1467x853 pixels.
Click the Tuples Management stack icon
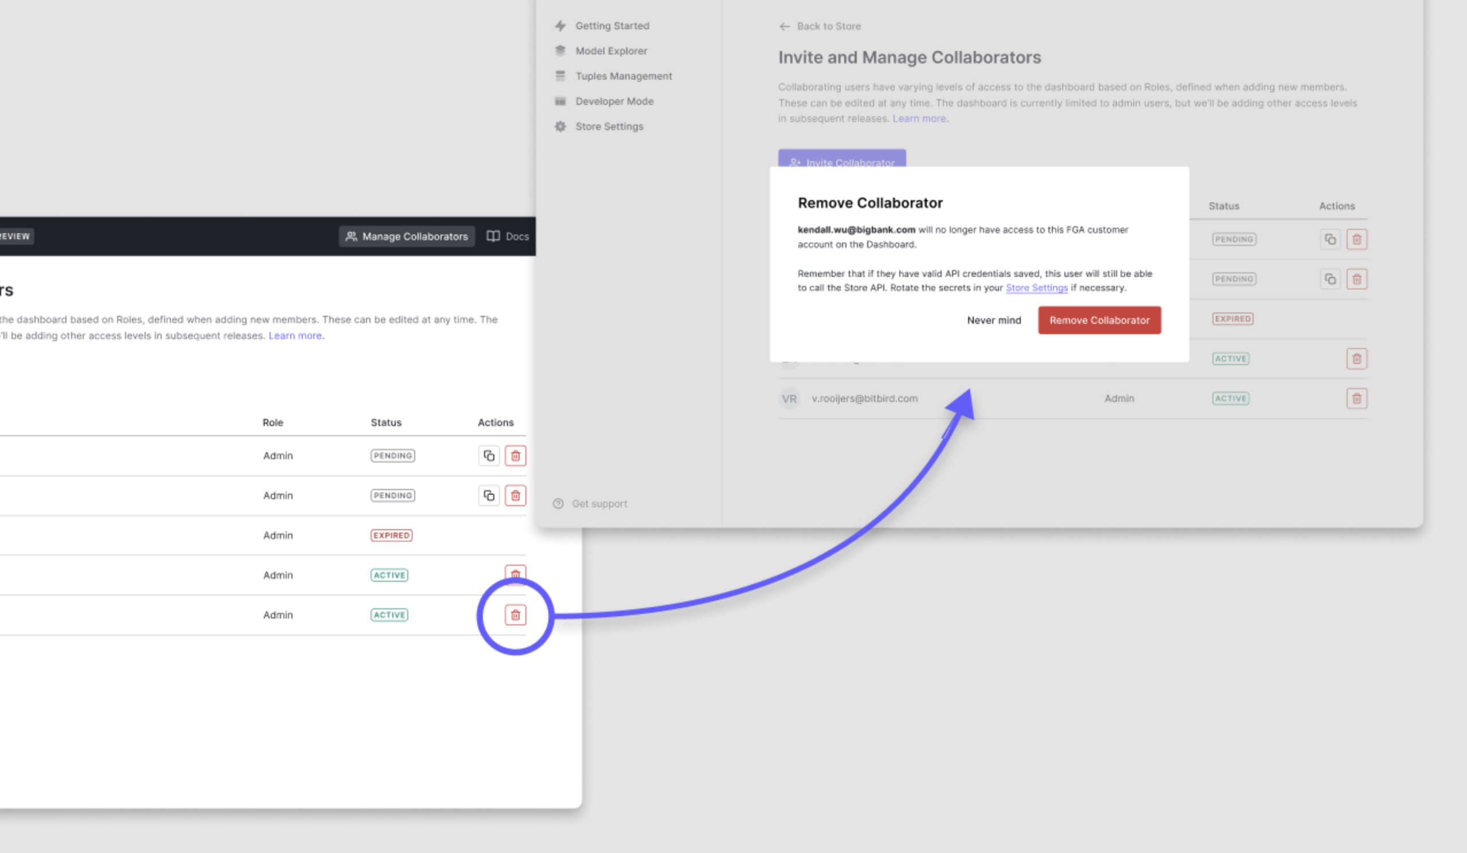tap(560, 76)
